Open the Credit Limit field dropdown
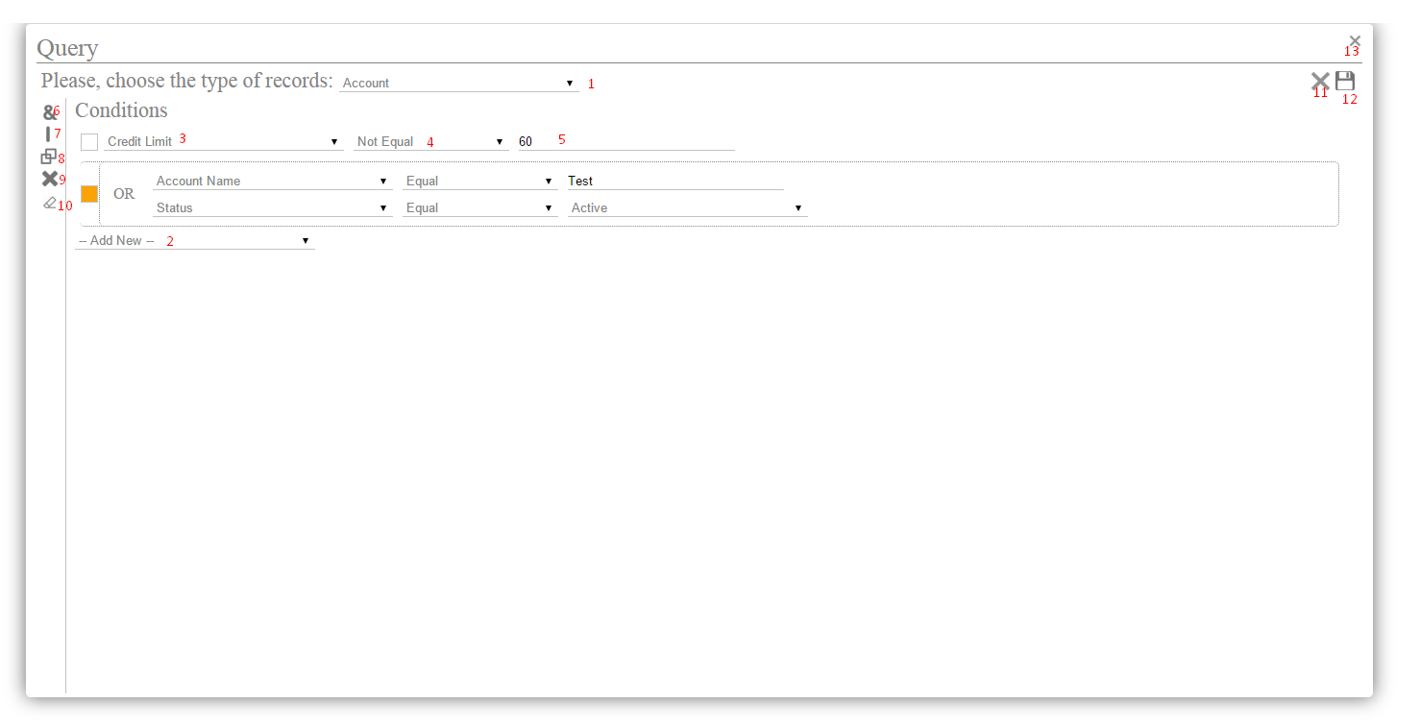 (x=223, y=142)
